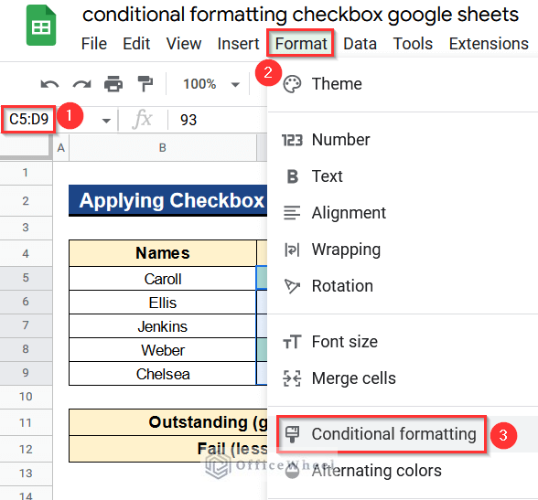Image resolution: width=538 pixels, height=500 pixels.
Task: Select the Paint format roller icon
Action: 145,84
